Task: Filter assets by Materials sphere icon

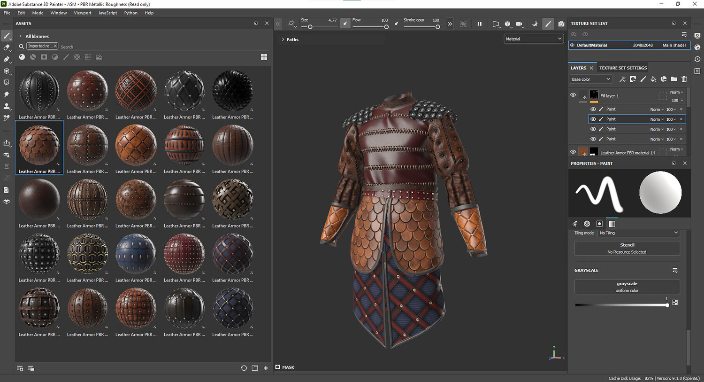Action: [22, 57]
